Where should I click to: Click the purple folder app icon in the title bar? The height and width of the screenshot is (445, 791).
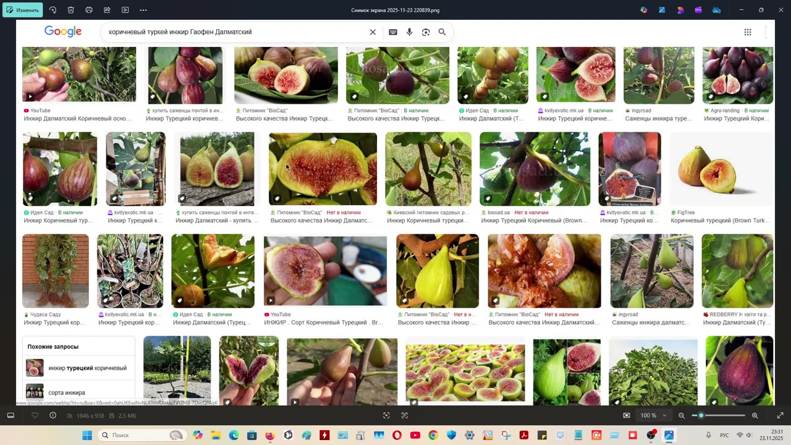pos(698,10)
